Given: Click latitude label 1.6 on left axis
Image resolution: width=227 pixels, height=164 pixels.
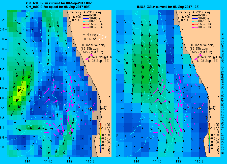Looking at the screenshot, I should (2, 88).
